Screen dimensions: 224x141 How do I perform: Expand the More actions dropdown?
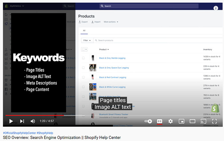click(x=111, y=22)
